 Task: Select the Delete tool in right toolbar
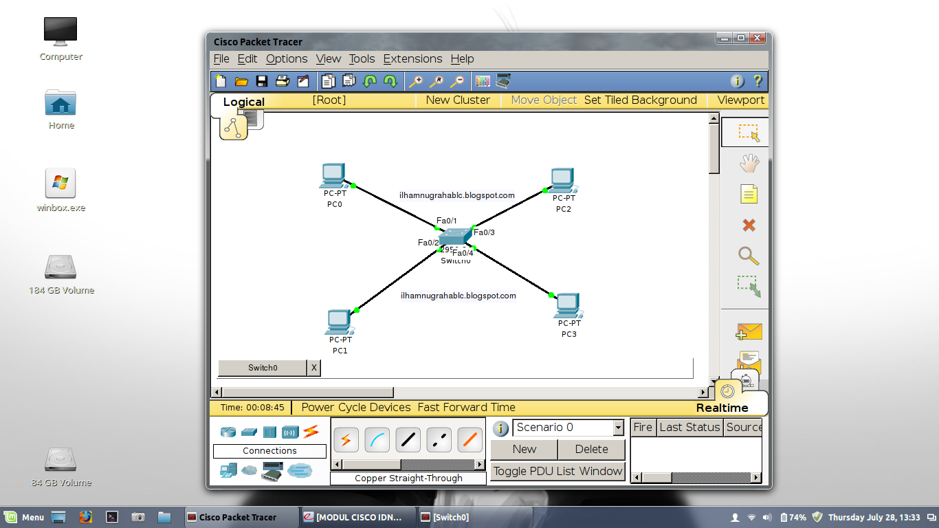click(x=749, y=225)
